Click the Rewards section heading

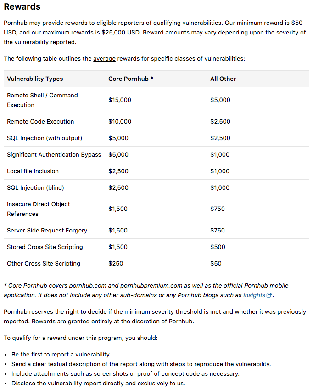(22, 6)
